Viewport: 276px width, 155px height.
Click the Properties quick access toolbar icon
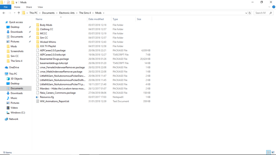tap(8, 2)
